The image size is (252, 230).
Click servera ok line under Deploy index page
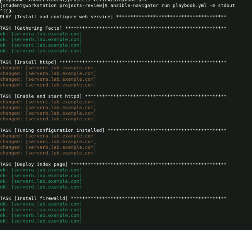41,170
